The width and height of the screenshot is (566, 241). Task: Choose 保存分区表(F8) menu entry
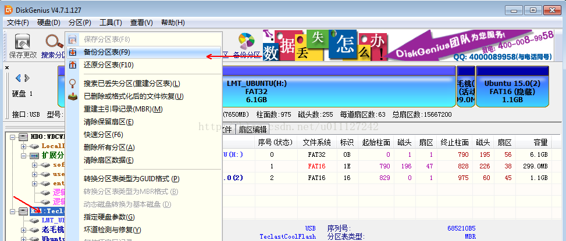[144, 39]
